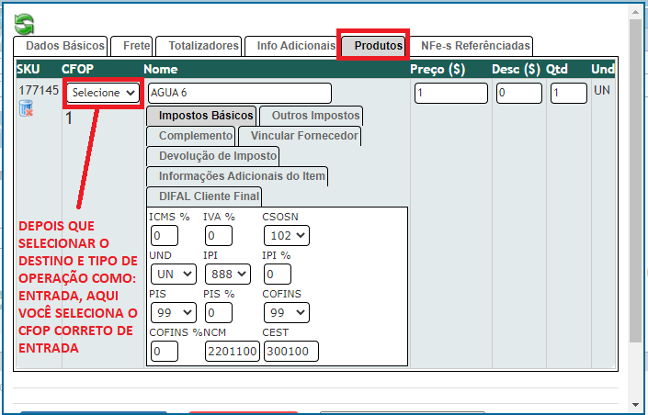This screenshot has width=648, height=415.
Task: Open the Dados Básicos tab
Action: (61, 46)
